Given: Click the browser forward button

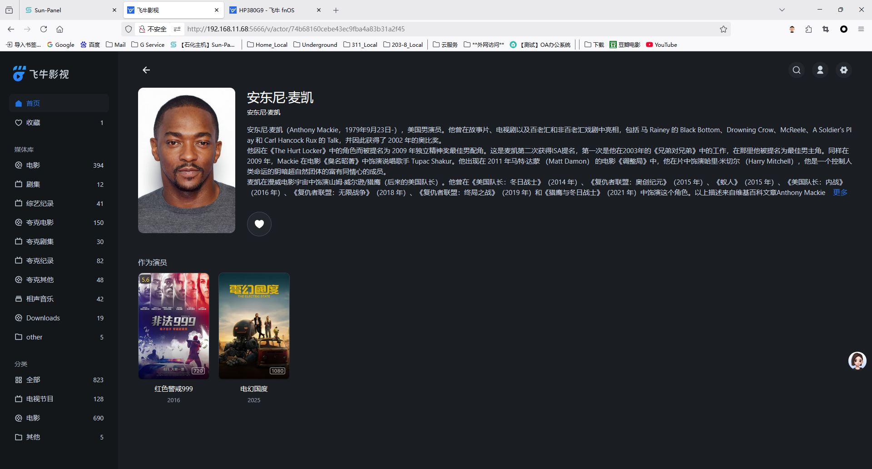Looking at the screenshot, I should [x=27, y=29].
